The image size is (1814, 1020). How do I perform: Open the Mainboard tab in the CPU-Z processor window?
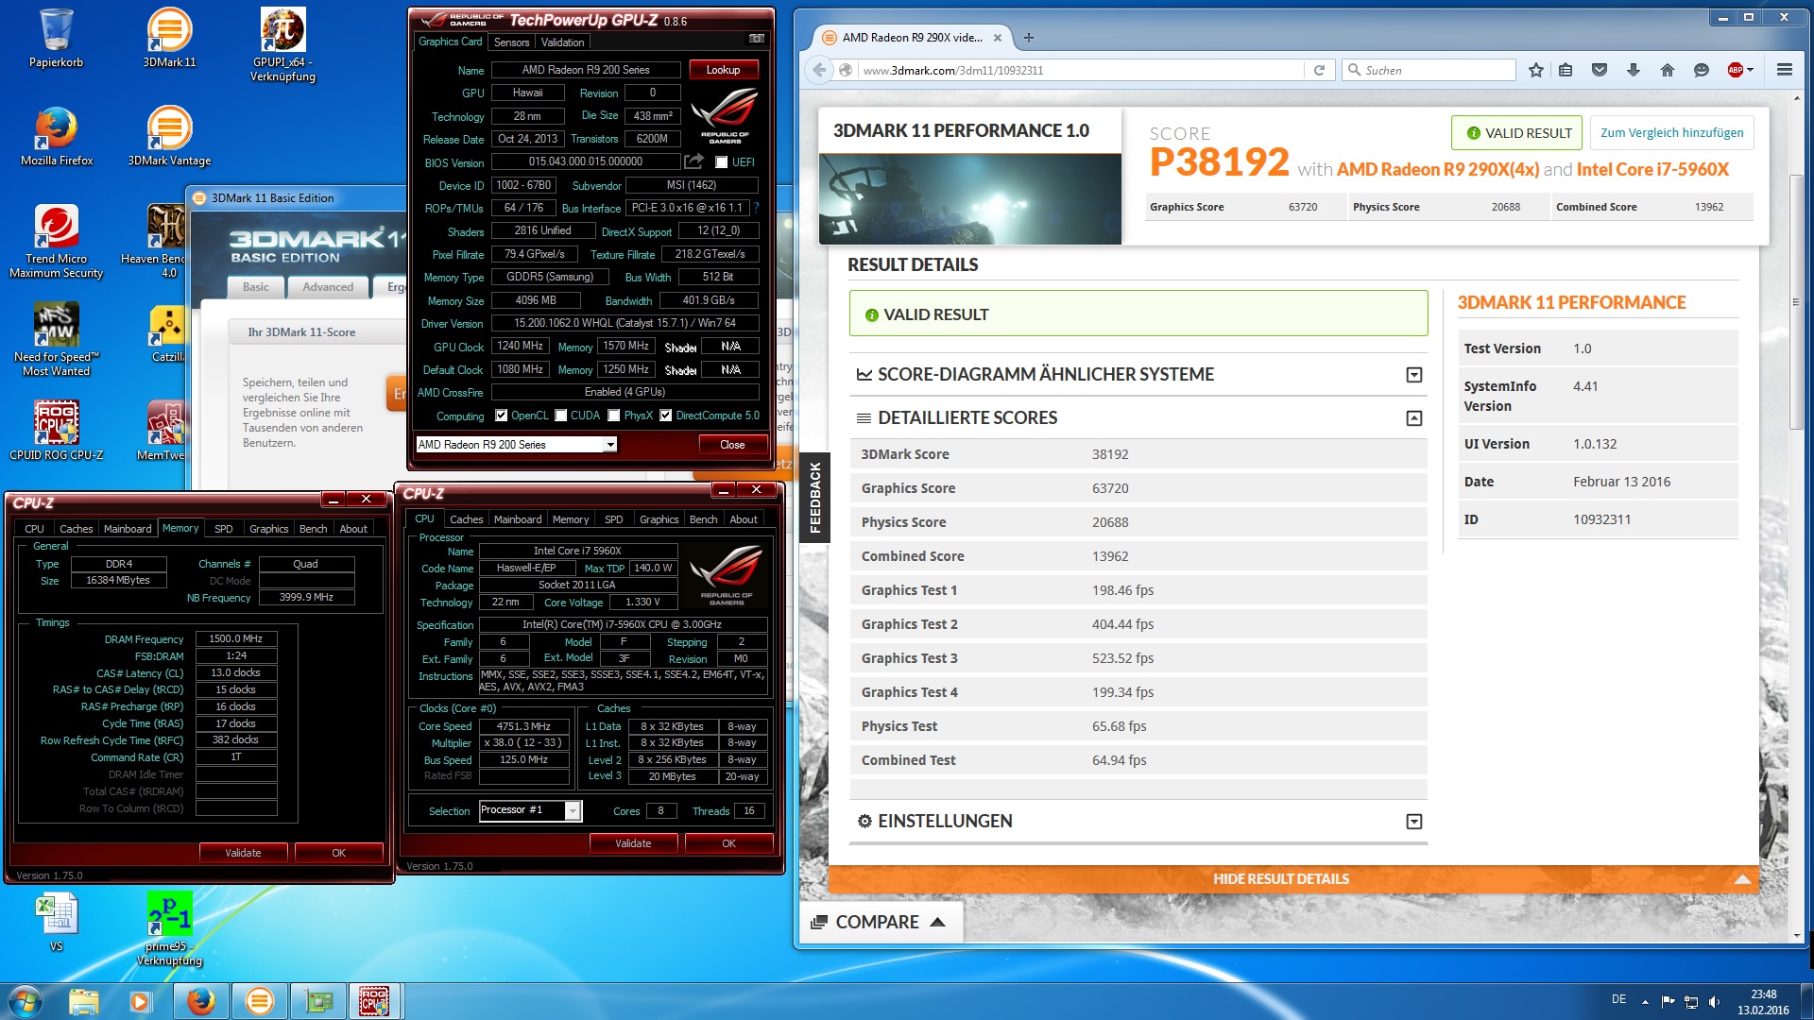518,519
